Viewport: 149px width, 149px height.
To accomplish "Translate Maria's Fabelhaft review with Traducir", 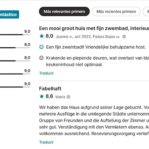I will pos(46,142).
